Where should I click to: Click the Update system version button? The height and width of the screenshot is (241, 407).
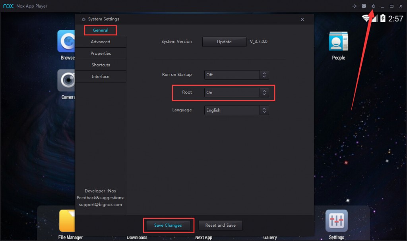(x=224, y=42)
